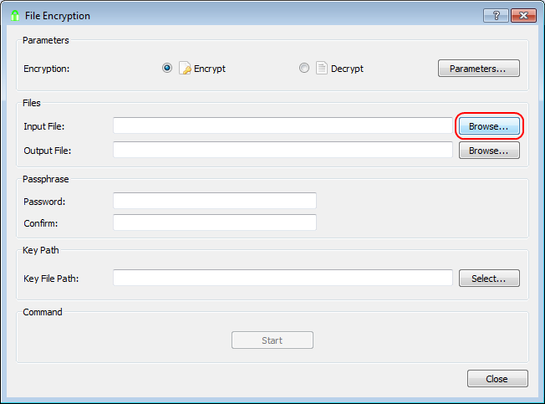Click the Encrypt label text
Screen dimensions: 545x404
[x=210, y=69]
